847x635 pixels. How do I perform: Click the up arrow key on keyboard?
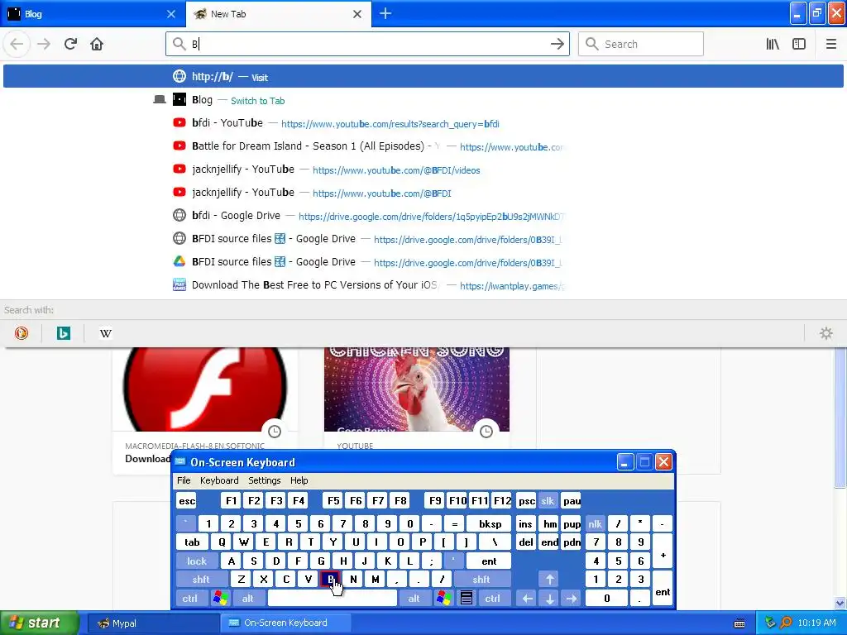point(549,580)
